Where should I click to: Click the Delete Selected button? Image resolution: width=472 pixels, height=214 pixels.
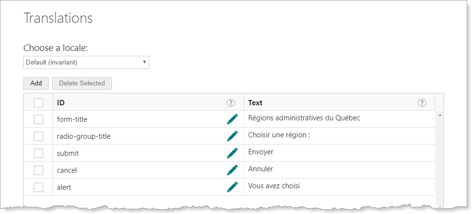[82, 83]
